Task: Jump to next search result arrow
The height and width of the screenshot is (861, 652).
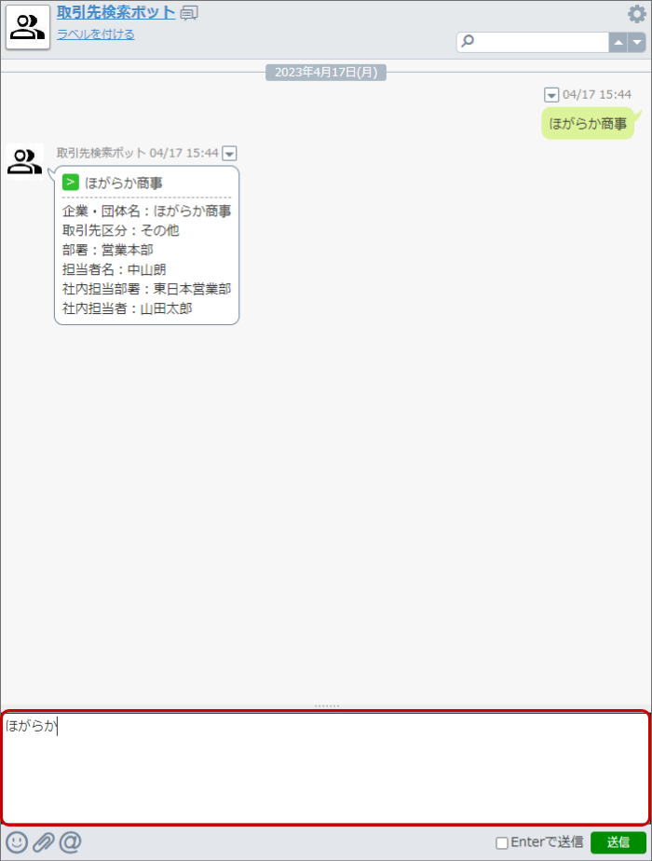Action: click(x=637, y=42)
